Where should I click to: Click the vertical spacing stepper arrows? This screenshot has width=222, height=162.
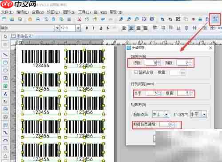(x=191, y=93)
